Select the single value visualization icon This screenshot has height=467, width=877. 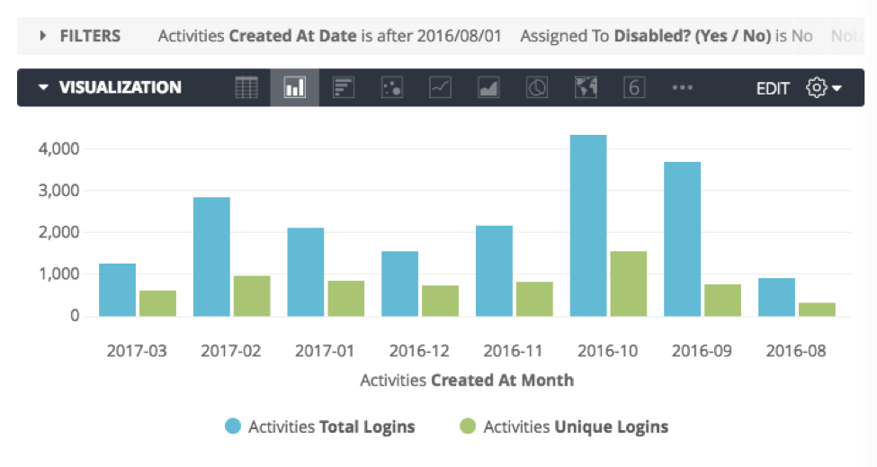click(x=634, y=88)
